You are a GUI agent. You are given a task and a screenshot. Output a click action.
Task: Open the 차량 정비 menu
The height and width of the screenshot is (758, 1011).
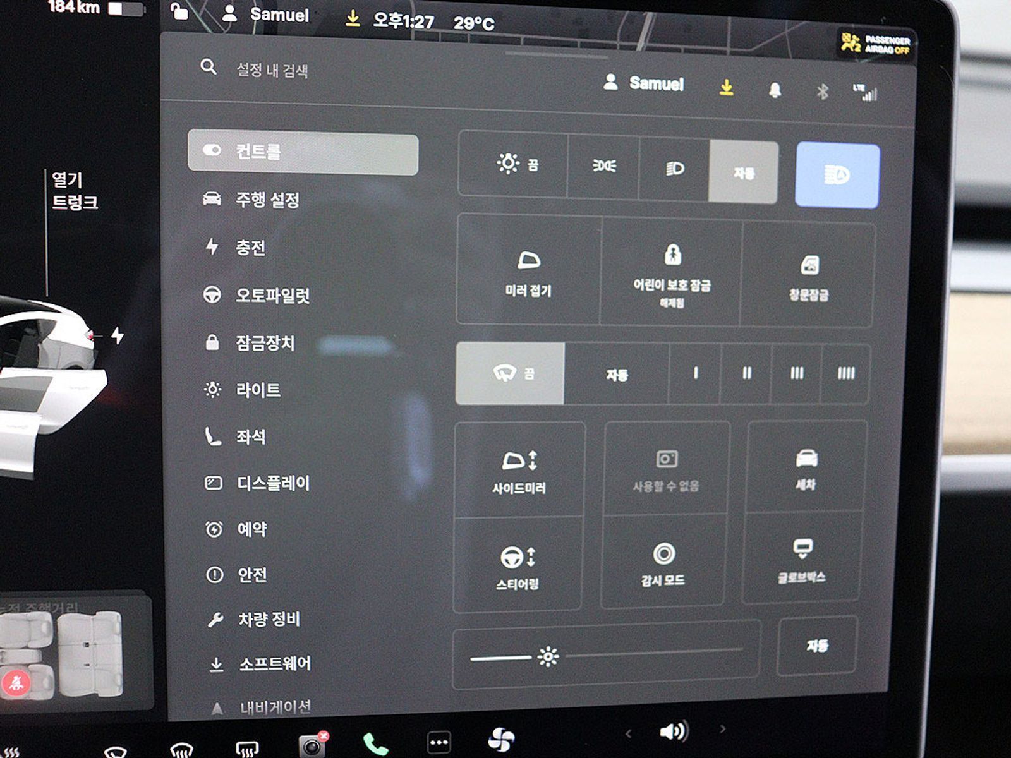point(253,619)
